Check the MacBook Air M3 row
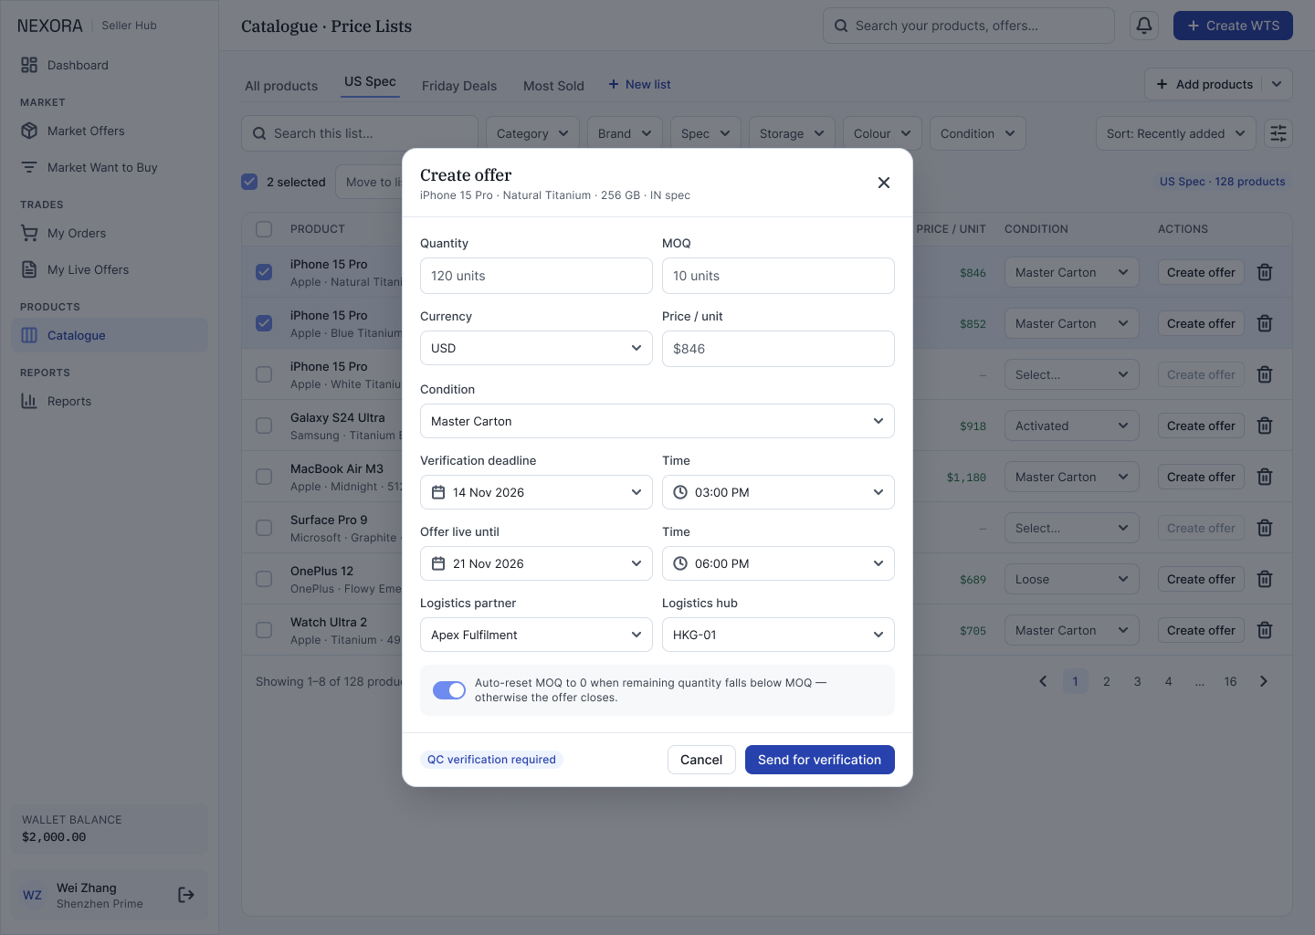The width and height of the screenshot is (1315, 935). click(264, 477)
